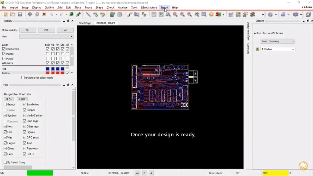Image resolution: width=313 pixels, height=176 pixels.
Task: Switch to the Start Page tab
Action: (85, 23)
